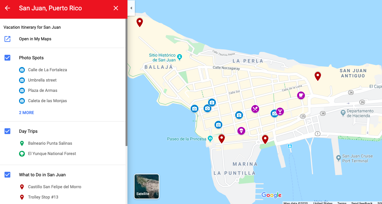Click the blue ferry icon at the waterfront
Screen dimensions: 382x204
coord(290,146)
